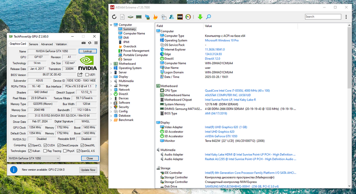Screen dimensions: 356x194
Task: Expand the Network tree node
Action: (111, 90)
